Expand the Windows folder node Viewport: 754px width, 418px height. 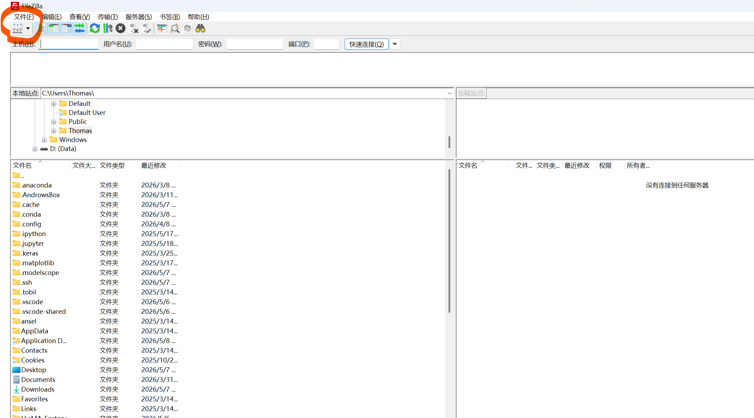pyautogui.click(x=44, y=140)
